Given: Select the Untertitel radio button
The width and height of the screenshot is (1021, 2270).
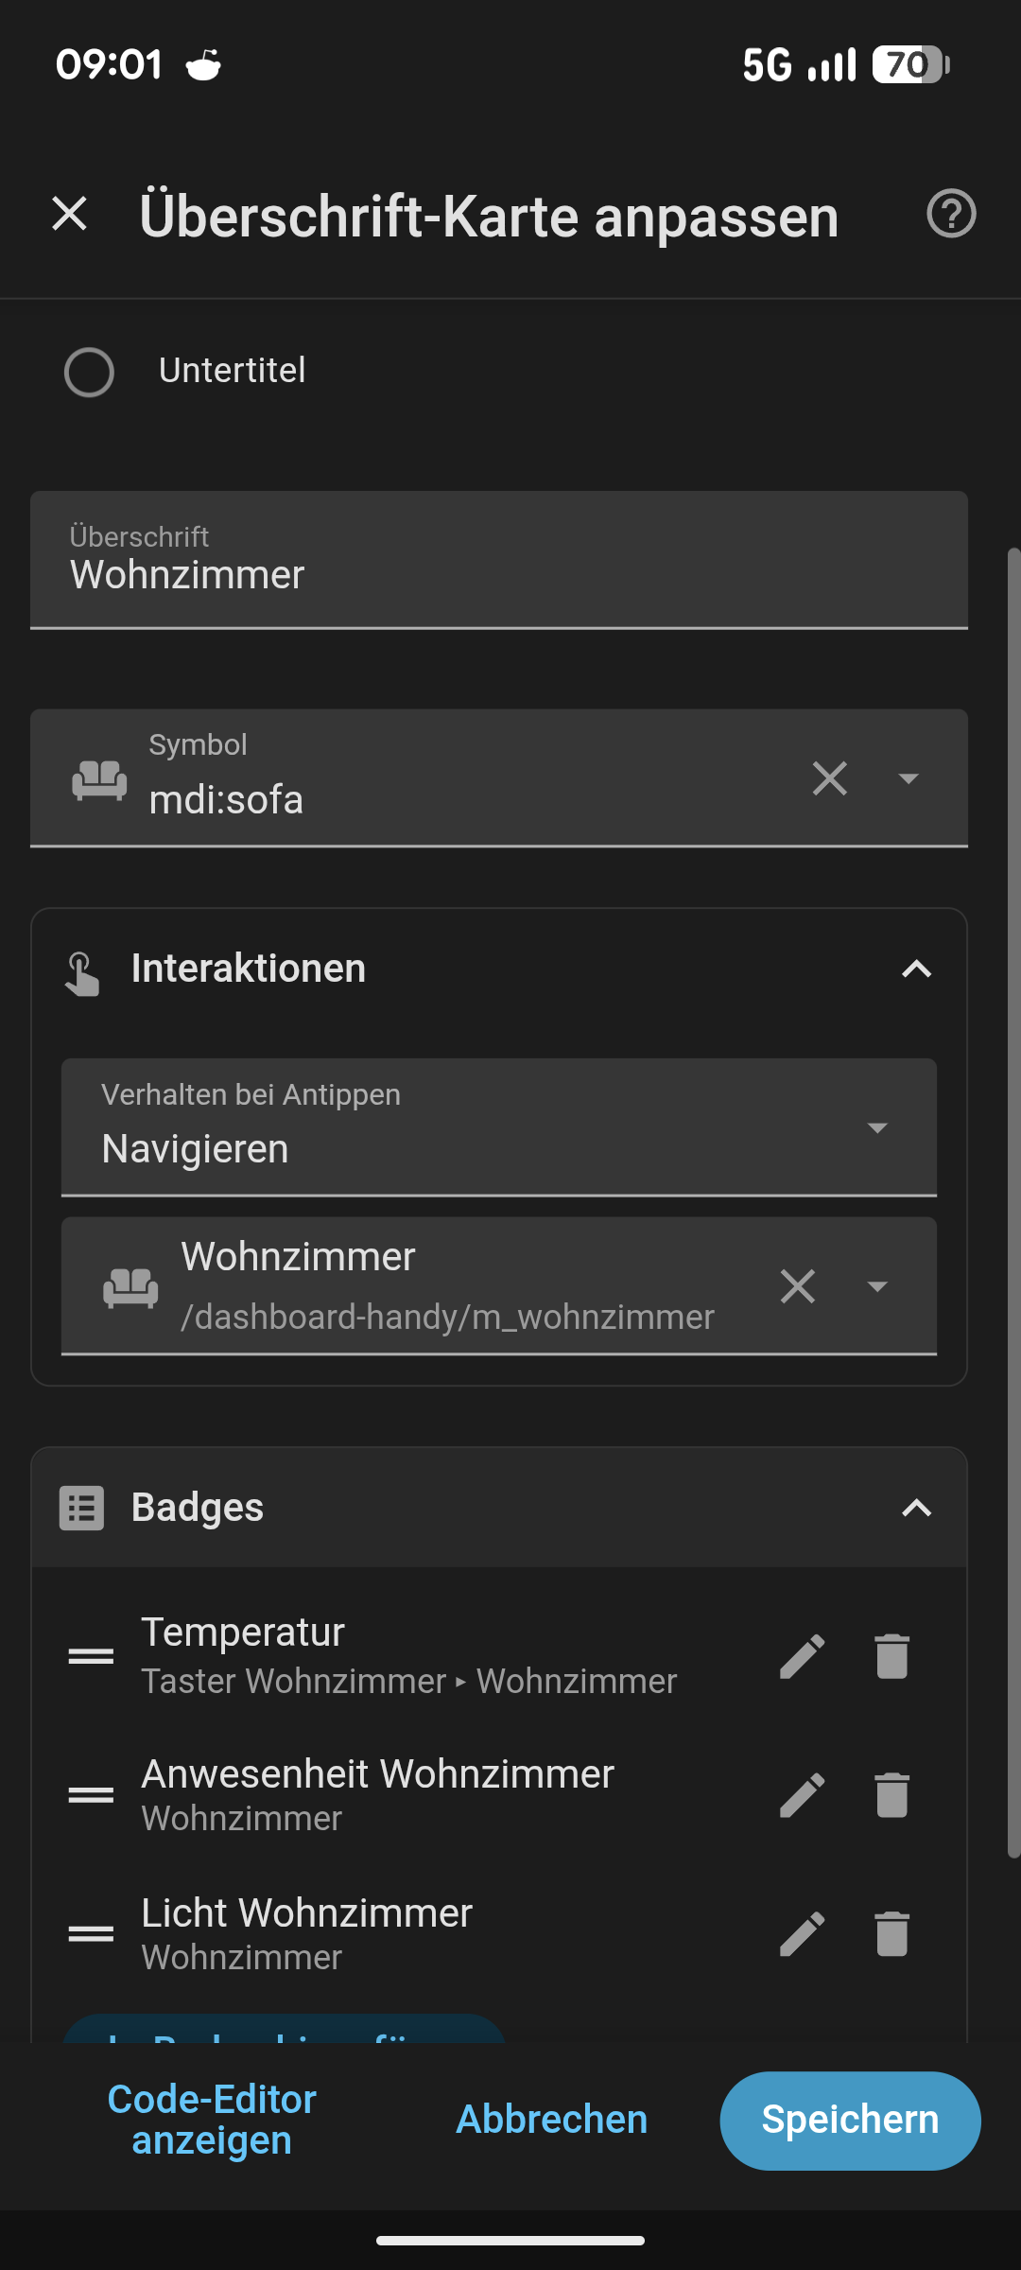Looking at the screenshot, I should pos(89,372).
